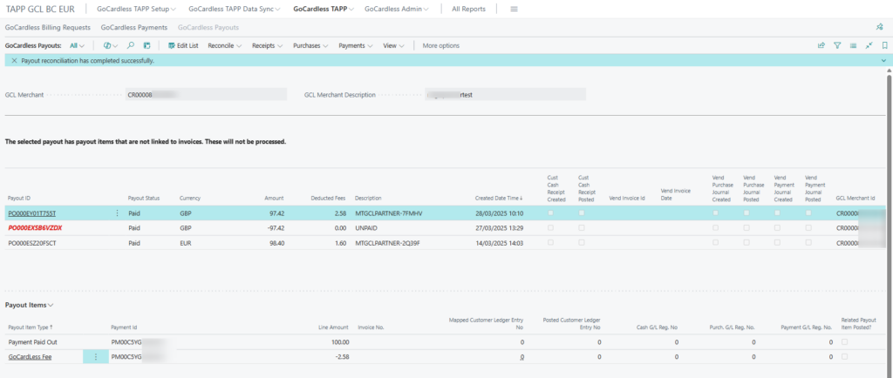The height and width of the screenshot is (378, 893).
Task: Dismiss the reconciliation notification with X
Action: pos(14,60)
